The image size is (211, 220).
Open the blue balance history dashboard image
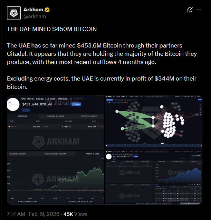click(x=154, y=177)
